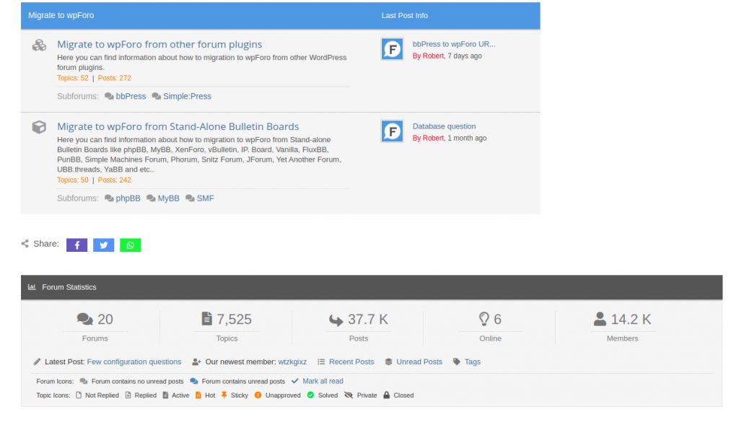The height and width of the screenshot is (443, 739).
Task: Open Migrate to wpForo from other forum plugins
Action: (159, 44)
